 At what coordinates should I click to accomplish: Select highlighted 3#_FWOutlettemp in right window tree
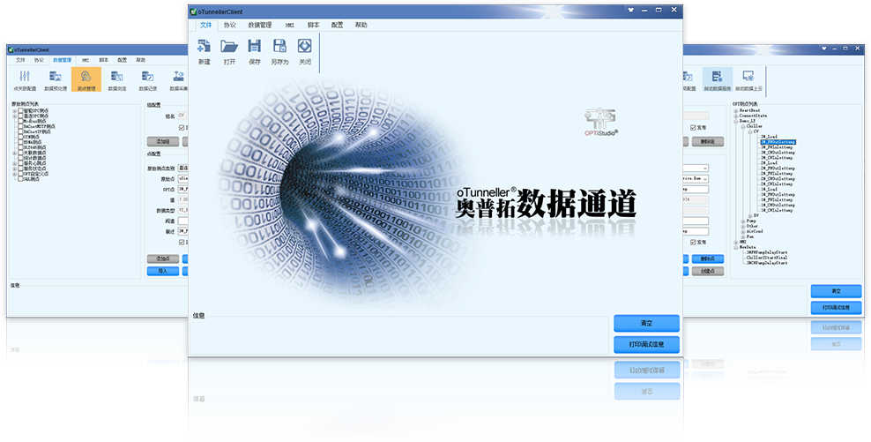[778, 142]
